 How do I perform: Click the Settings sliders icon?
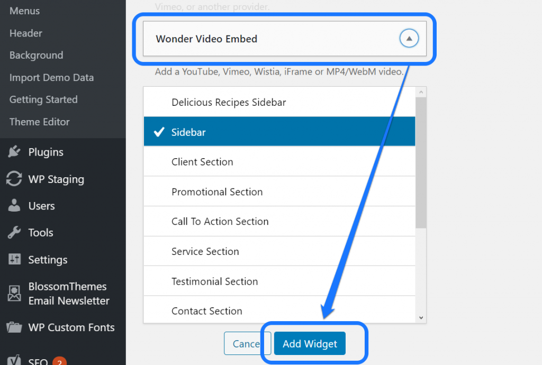pyautogui.click(x=14, y=260)
